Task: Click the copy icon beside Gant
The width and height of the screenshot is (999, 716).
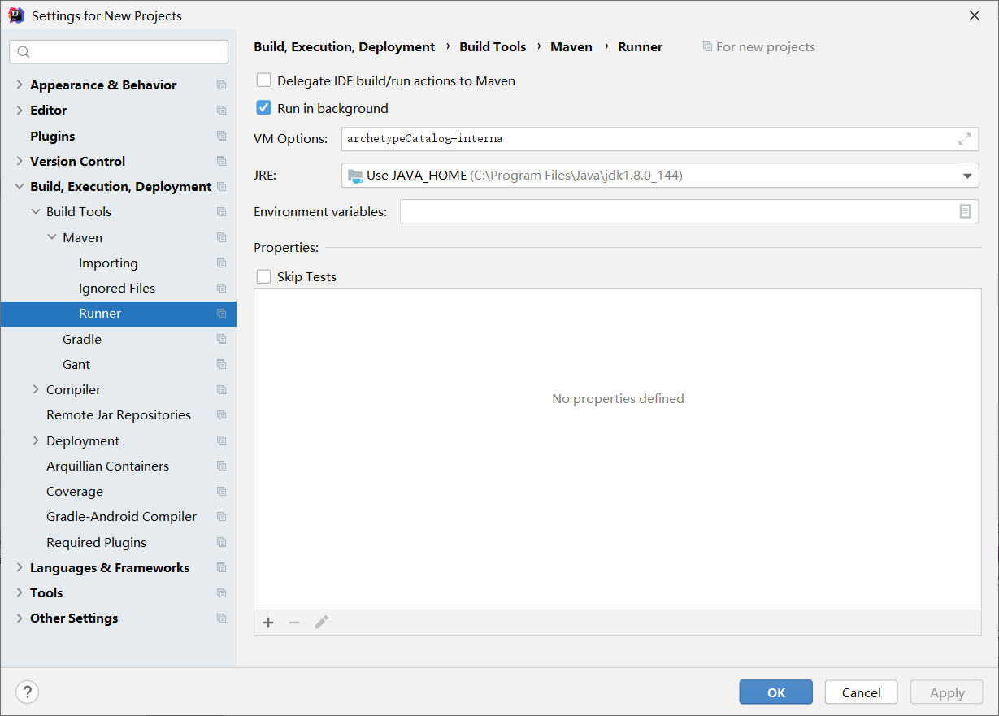Action: [x=221, y=364]
